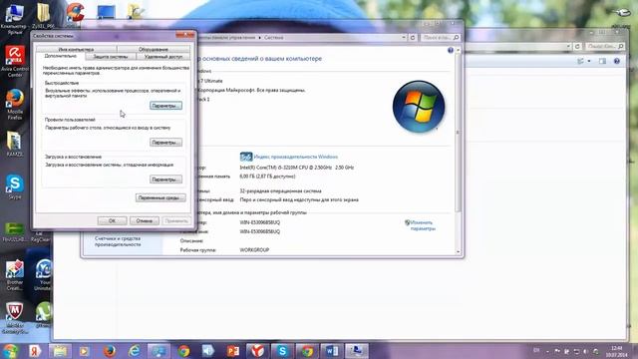Launch Your Uninstaller from the desktop
638x359 pixels.
click(x=43, y=274)
